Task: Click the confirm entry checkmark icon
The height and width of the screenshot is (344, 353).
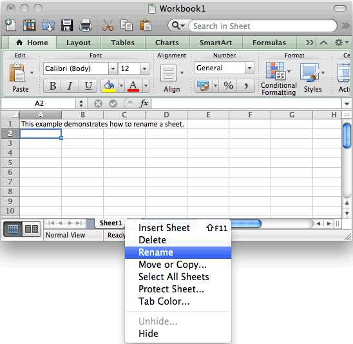Action: tap(113, 103)
